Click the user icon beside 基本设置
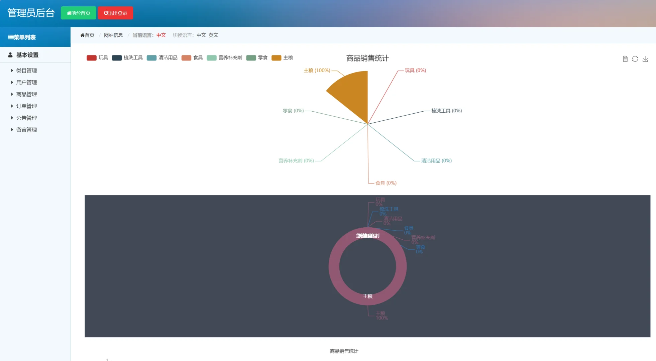Screen dimensions: 656x361 click(10, 55)
